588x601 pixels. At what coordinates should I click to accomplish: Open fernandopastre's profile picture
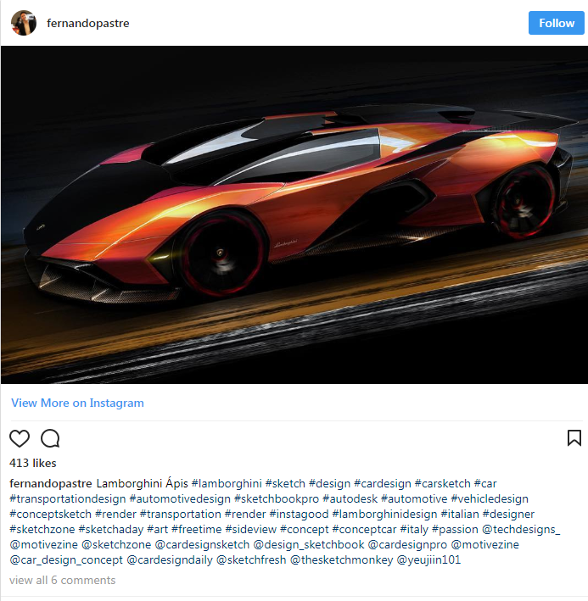[x=24, y=23]
